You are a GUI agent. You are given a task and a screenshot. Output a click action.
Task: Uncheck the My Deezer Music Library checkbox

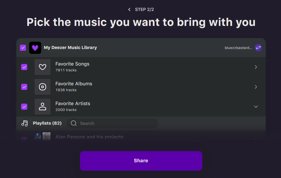coord(23,48)
